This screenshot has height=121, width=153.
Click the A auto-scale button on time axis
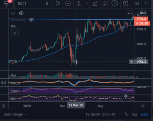[x=143, y=106]
